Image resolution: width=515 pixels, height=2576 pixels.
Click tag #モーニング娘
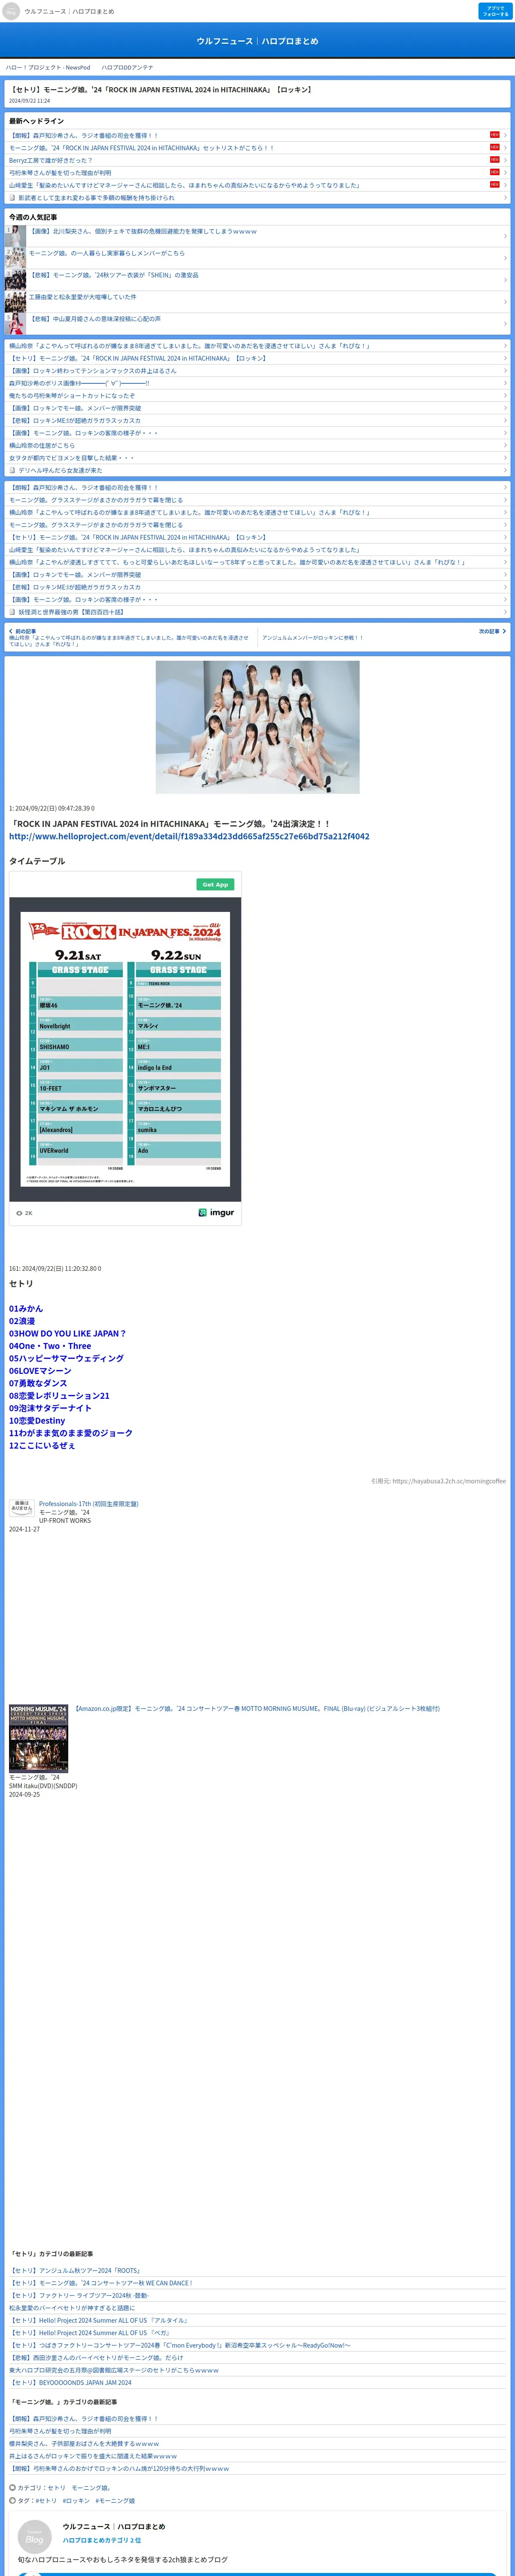click(115, 2500)
